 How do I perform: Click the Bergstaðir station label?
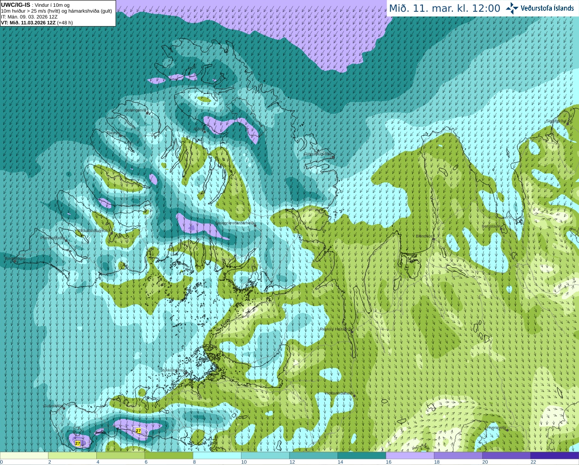coord(491,226)
